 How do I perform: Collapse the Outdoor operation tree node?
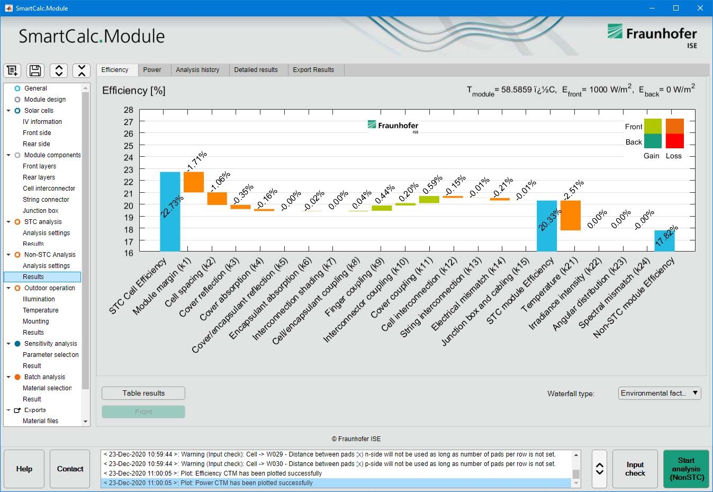pyautogui.click(x=8, y=288)
